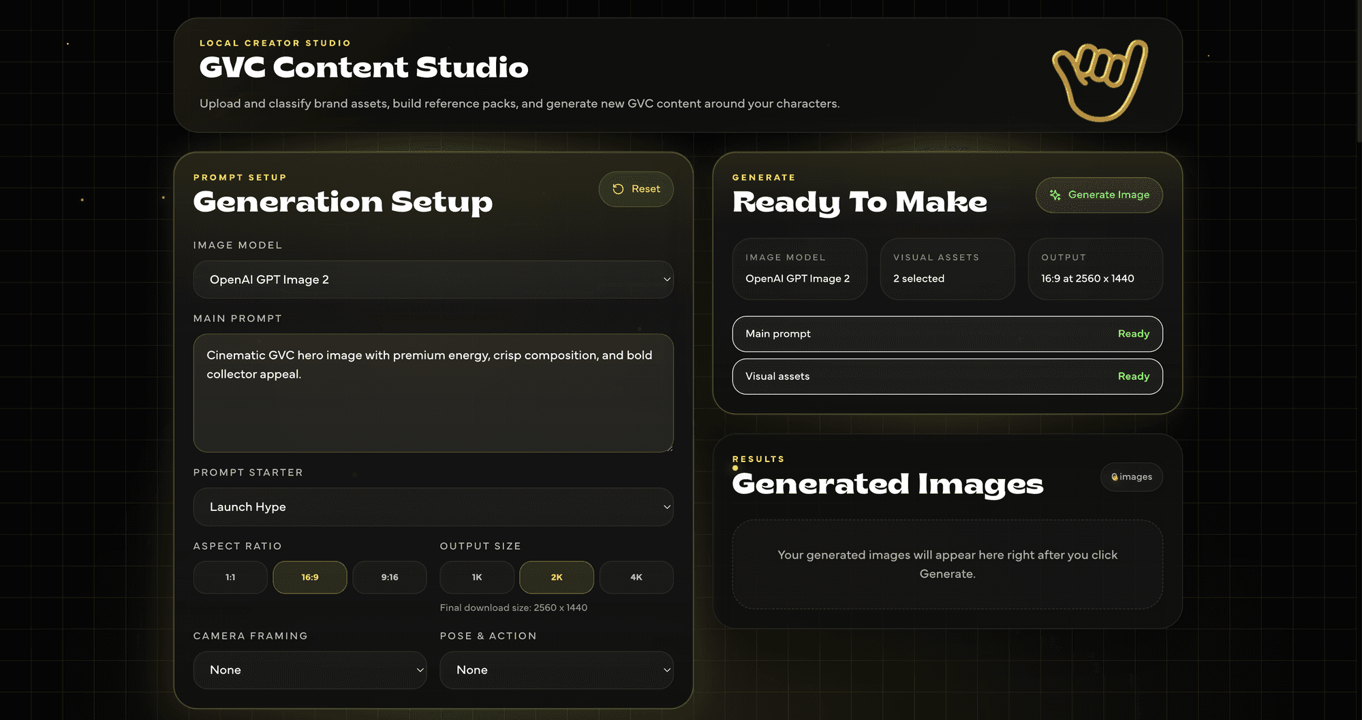Viewport: 1362px width, 720px height.
Task: Click the 'Generation Setup' heading
Action: 343,202
